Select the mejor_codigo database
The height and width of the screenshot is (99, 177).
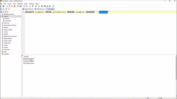pos(8,30)
